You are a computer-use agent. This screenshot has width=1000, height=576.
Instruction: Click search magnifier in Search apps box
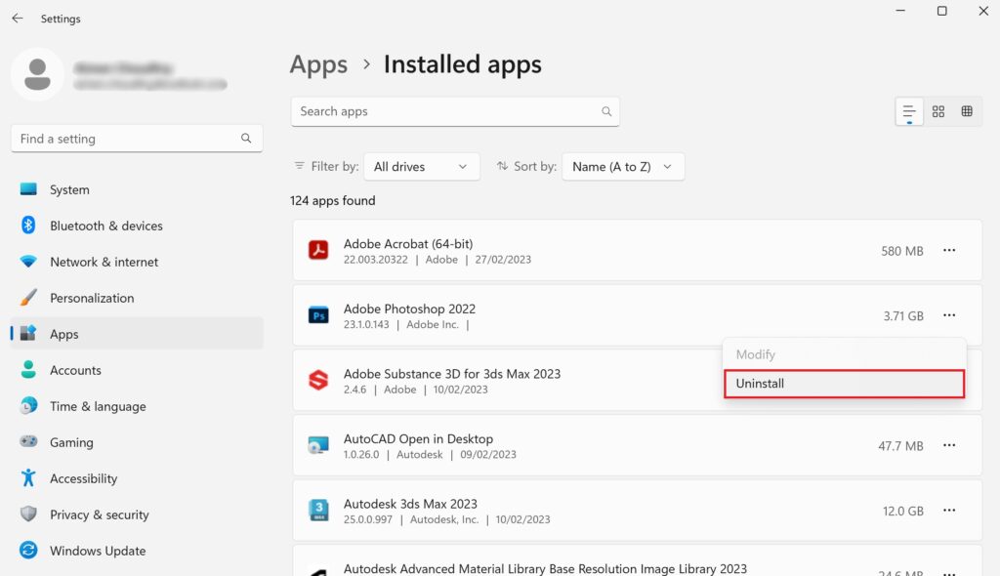coord(606,111)
